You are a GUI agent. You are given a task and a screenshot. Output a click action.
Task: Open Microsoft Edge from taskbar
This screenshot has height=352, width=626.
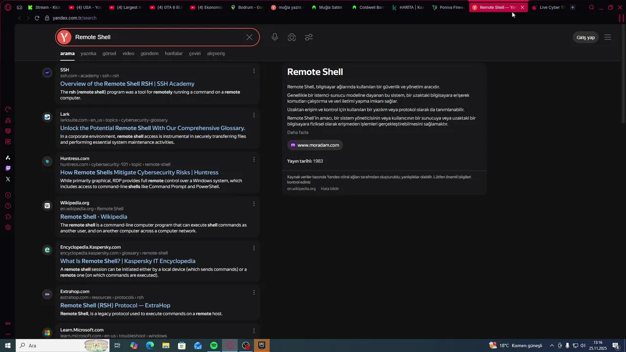pyautogui.click(x=150, y=346)
